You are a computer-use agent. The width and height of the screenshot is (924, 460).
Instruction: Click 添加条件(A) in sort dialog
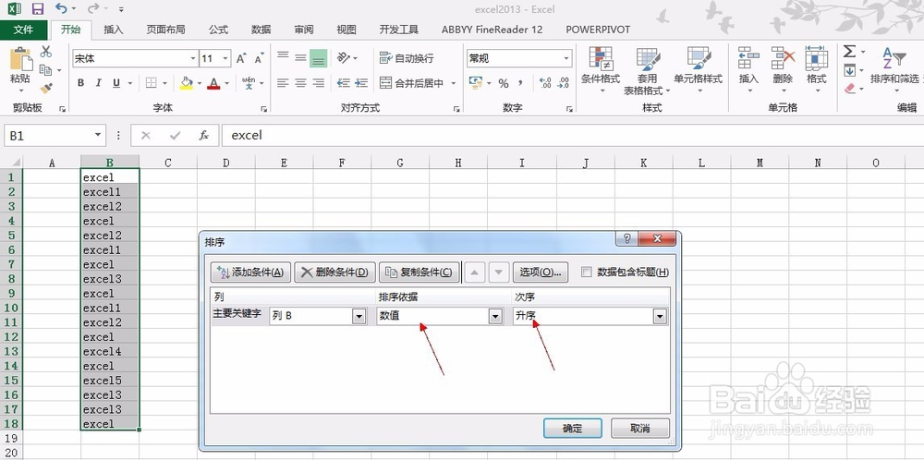tap(250, 272)
